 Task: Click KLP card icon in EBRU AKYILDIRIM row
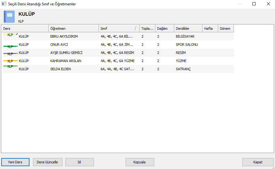point(10,35)
